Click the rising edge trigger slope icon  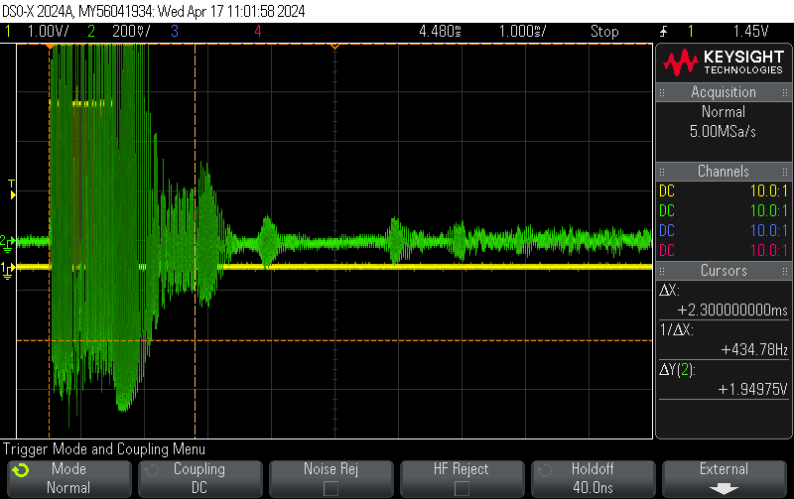point(664,32)
